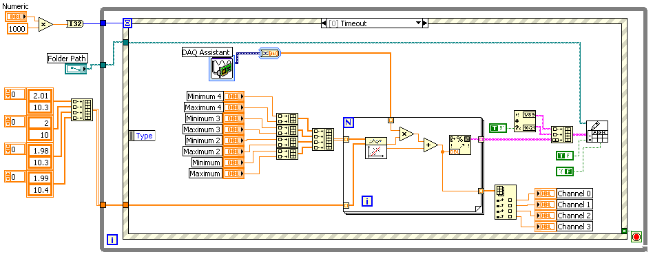The image size is (664, 261).
Task: Click the Index Array node before Channel indicators
Action: click(x=506, y=202)
